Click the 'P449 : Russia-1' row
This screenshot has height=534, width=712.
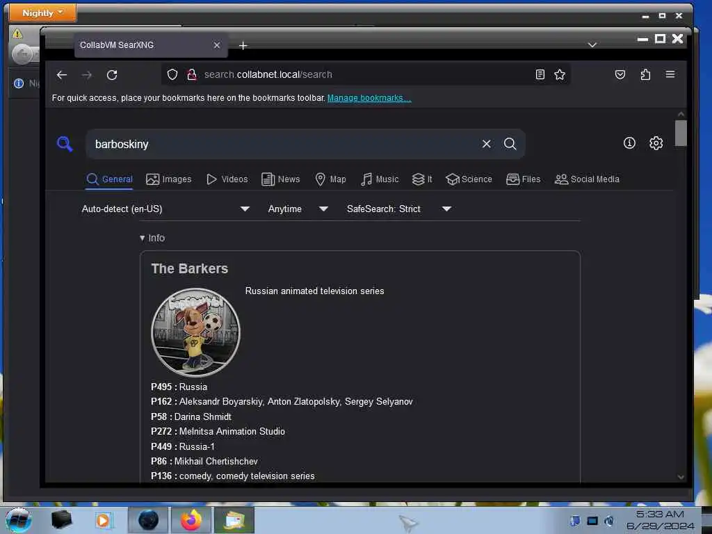point(183,447)
